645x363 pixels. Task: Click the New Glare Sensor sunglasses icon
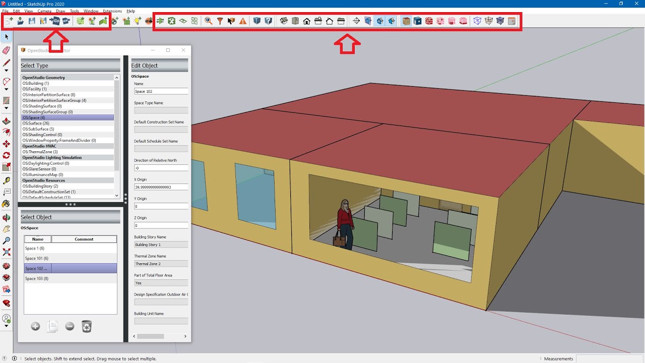(149, 21)
